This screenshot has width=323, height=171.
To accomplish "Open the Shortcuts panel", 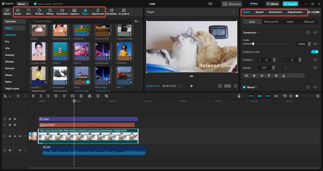I will (x=232, y=4).
